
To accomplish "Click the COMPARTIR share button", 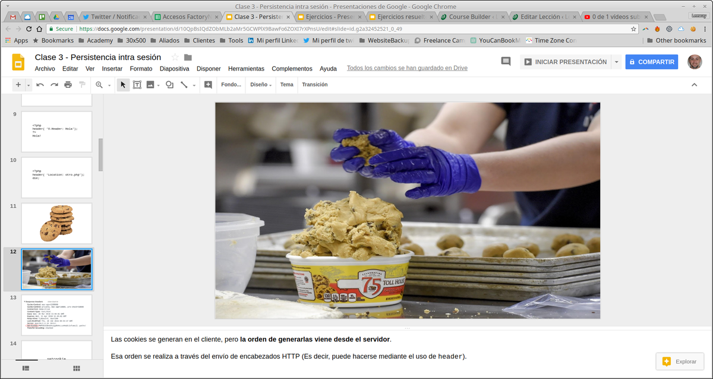I will 651,62.
